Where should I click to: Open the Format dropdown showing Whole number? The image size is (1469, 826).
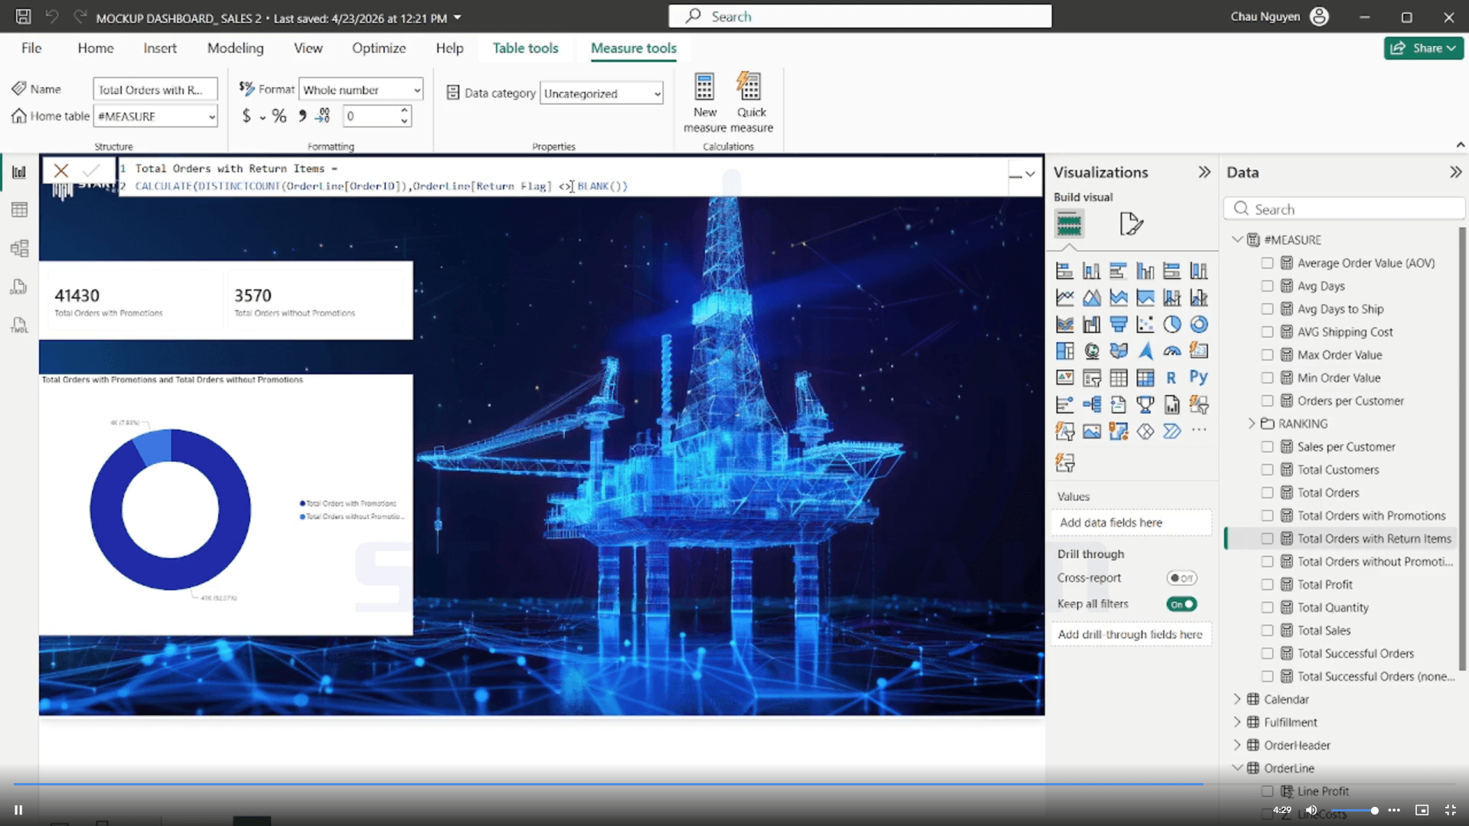point(361,90)
